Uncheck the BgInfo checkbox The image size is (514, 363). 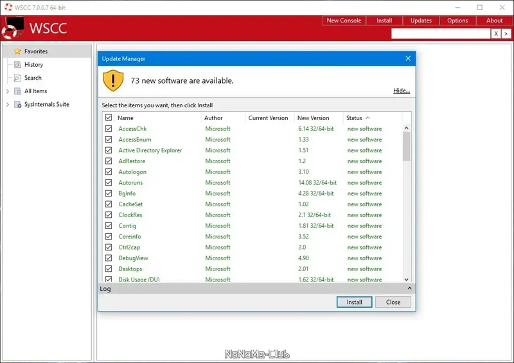[109, 193]
